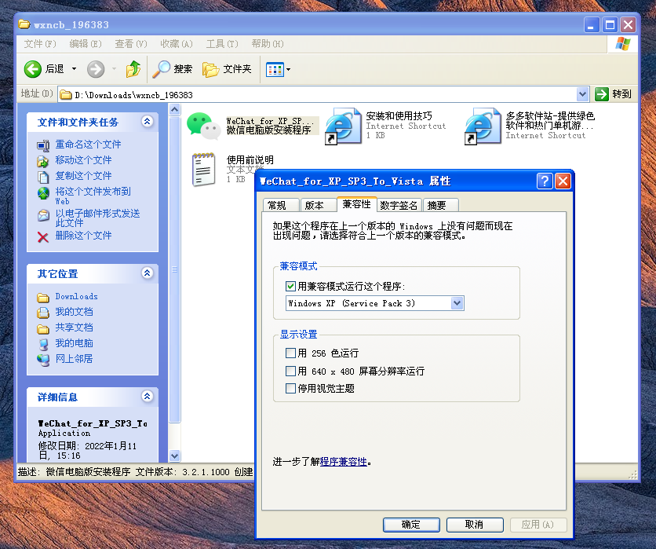Screen dimensions: 656x549
Task: Open the 查看(V) menu
Action: coord(131,44)
